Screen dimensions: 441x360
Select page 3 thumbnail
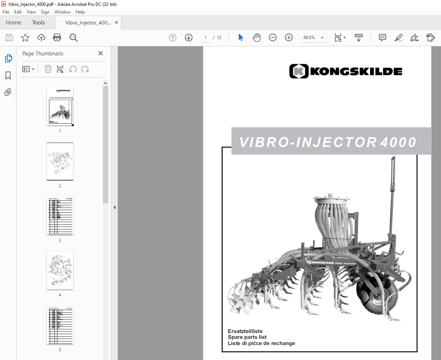click(60, 216)
